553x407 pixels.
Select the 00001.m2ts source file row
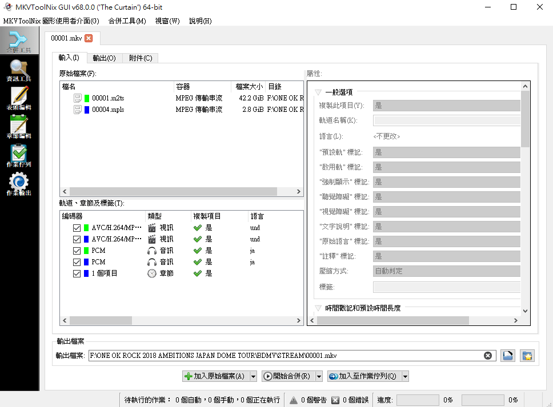182,98
